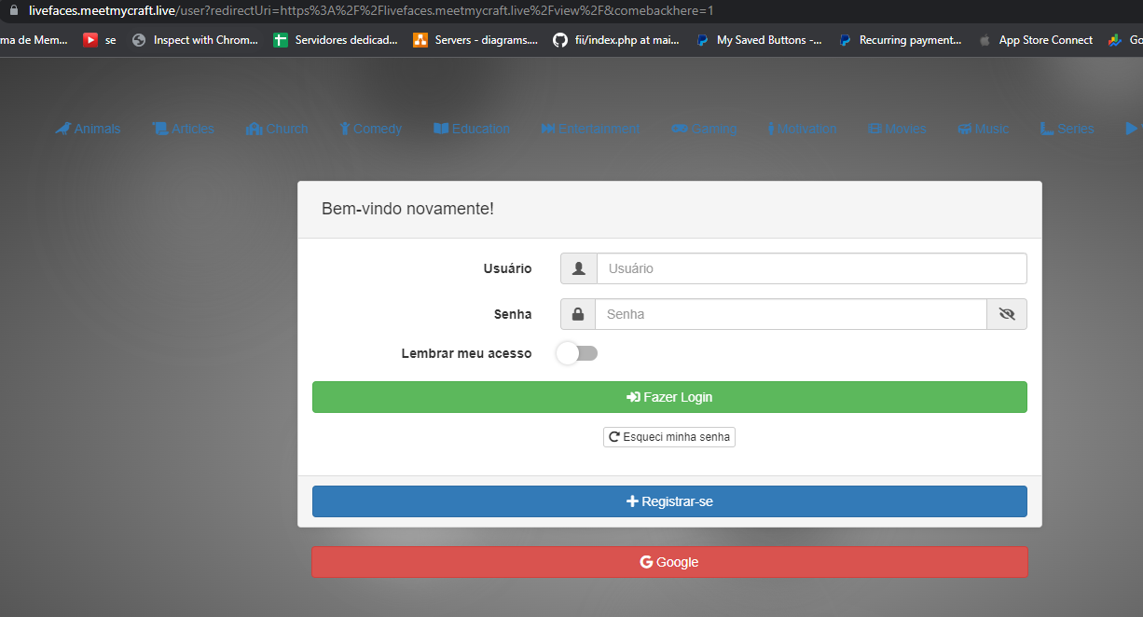Toggle 'Lembrar meu acesso' switch
Screen dimensions: 1143x617
pos(577,353)
